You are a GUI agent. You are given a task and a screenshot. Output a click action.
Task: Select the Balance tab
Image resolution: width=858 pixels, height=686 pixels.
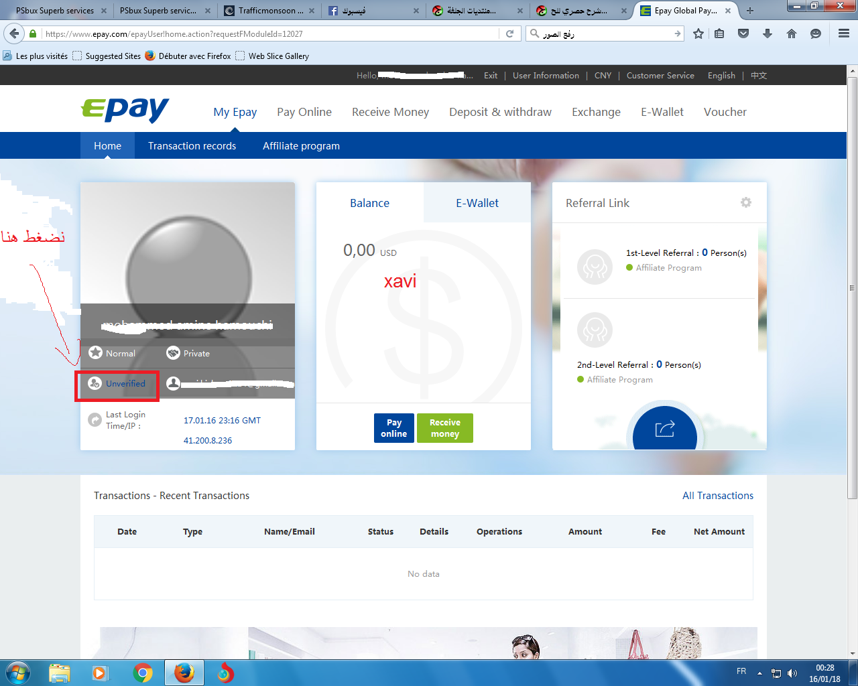click(x=370, y=202)
